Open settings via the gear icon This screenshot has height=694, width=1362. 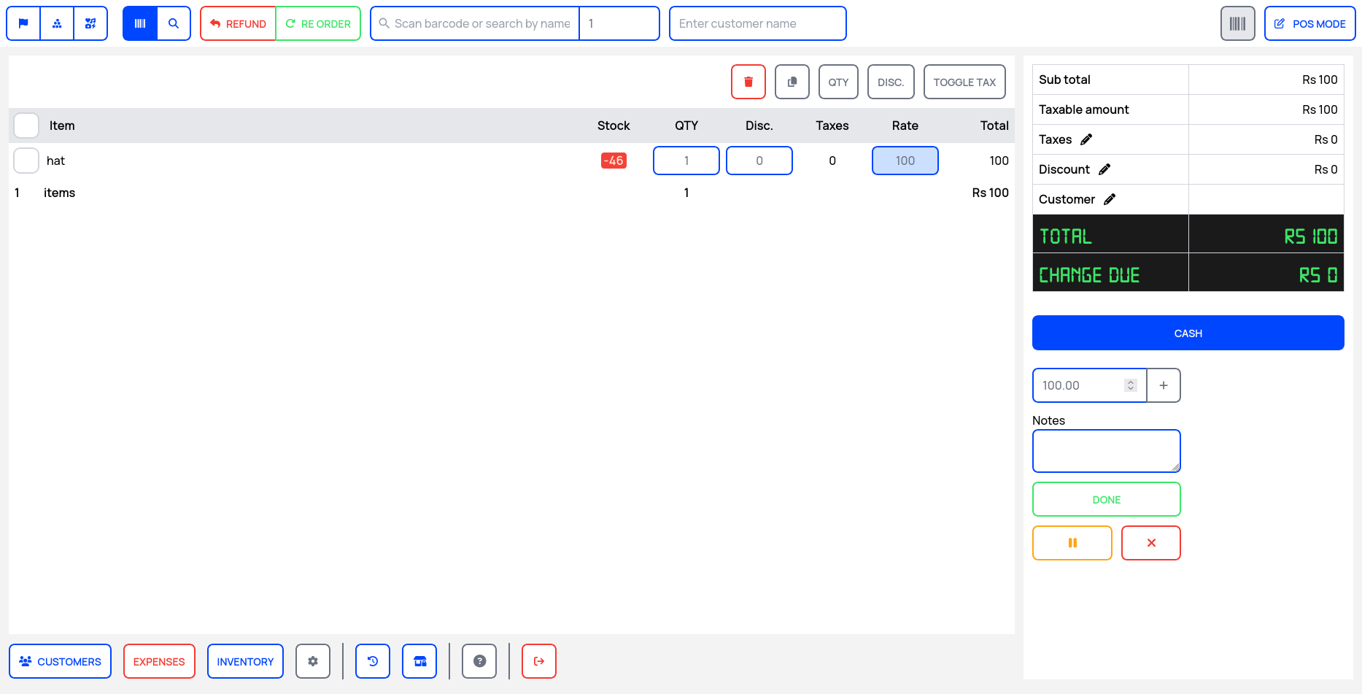click(x=312, y=661)
